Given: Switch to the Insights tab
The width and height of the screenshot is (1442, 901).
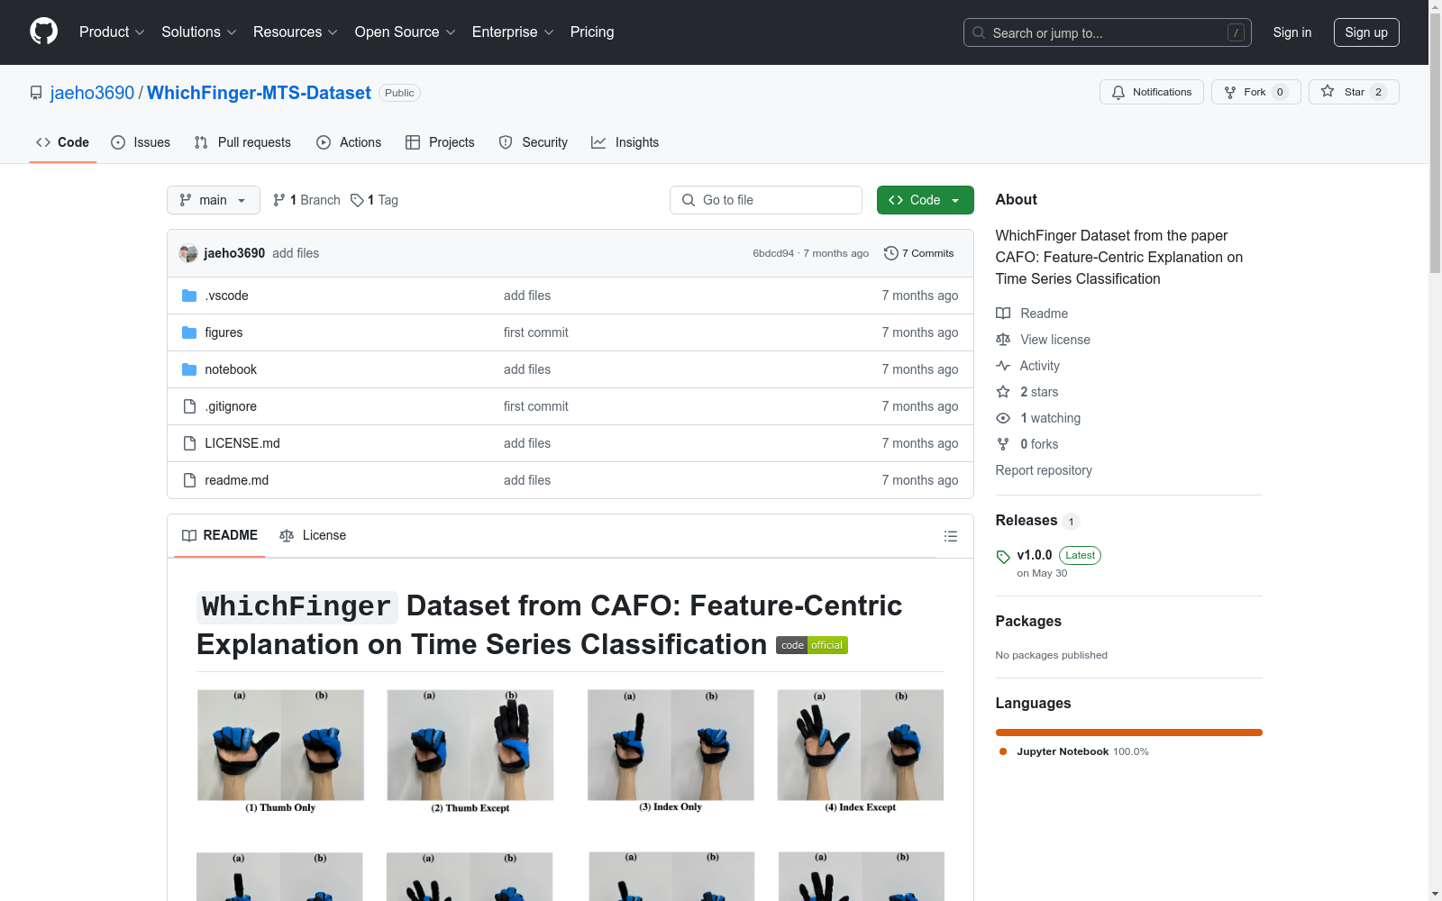Looking at the screenshot, I should (625, 142).
